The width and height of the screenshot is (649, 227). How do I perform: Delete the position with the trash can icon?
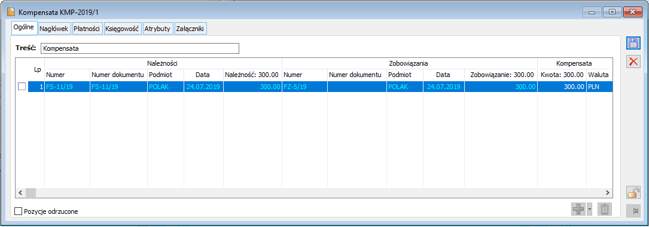(x=604, y=210)
